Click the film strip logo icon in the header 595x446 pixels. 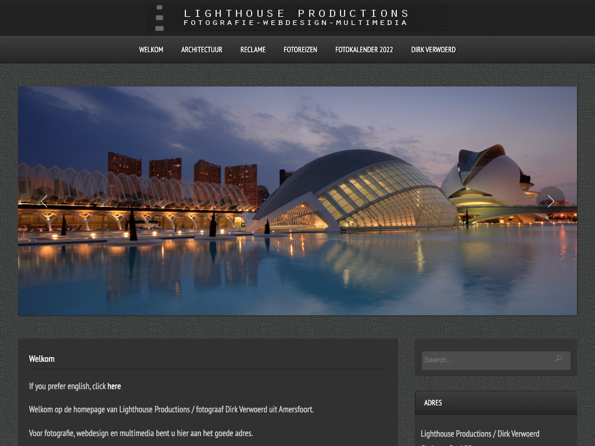tap(159, 18)
